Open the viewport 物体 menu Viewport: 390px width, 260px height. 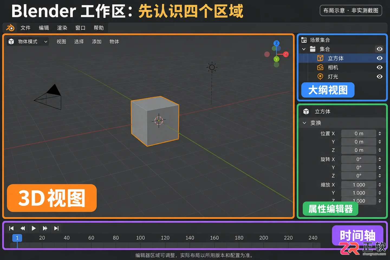pyautogui.click(x=114, y=41)
